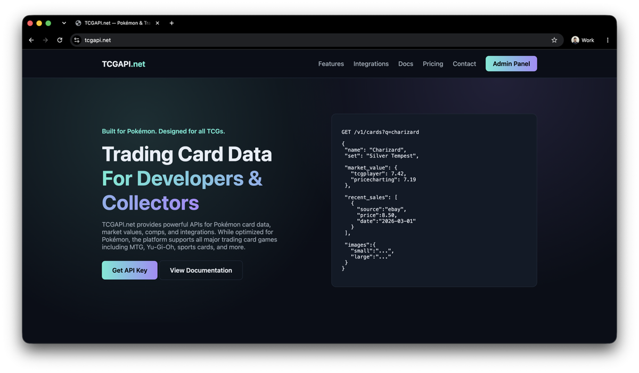
Task: Select the TCGAPI.net tab
Action: pyautogui.click(x=117, y=23)
